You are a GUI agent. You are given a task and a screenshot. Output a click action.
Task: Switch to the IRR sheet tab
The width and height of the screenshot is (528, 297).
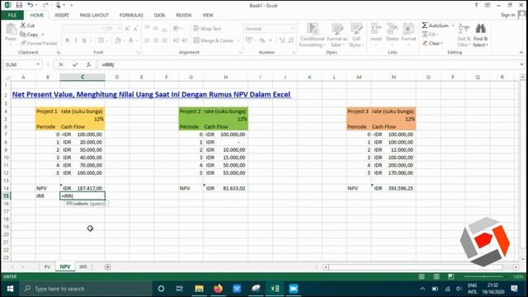[83, 266]
